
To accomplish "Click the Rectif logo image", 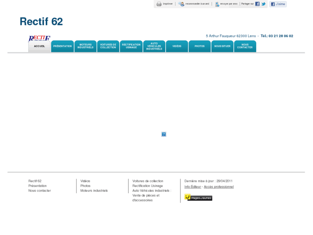I will [x=39, y=38].
